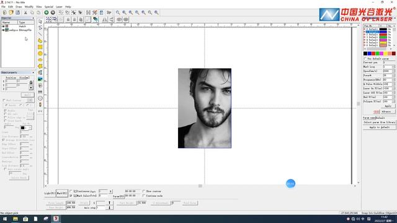Click the Z axis up arrow button
Image resolution: width=397 pixels, height=223 pixels.
click(x=109, y=203)
